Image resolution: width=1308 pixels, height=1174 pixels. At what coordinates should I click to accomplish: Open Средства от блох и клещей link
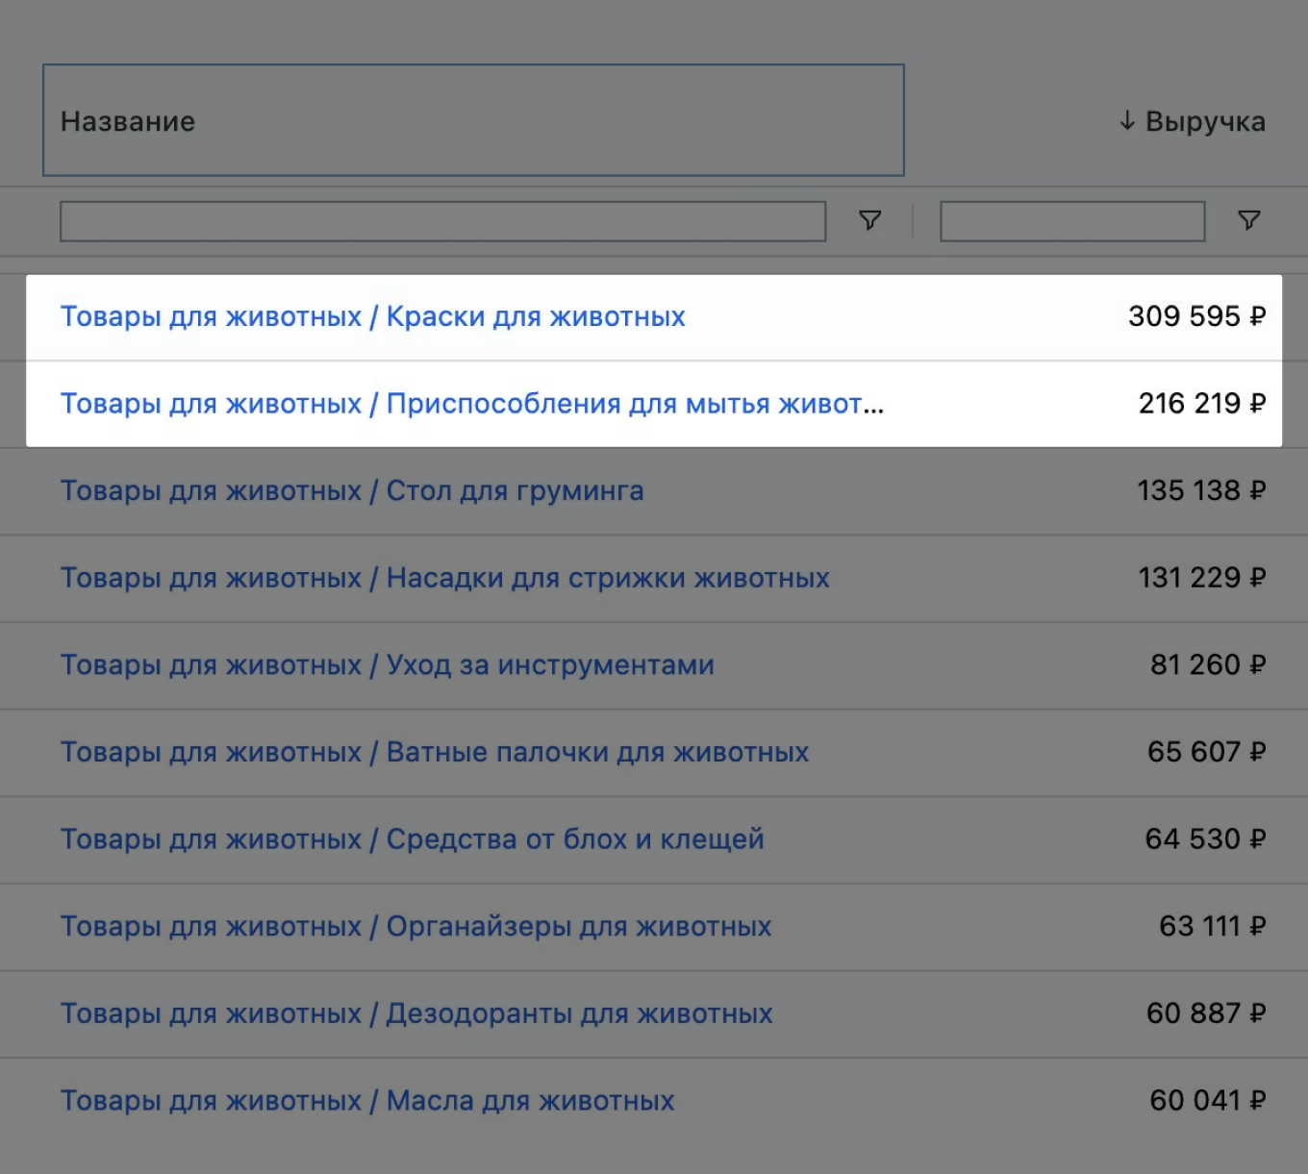click(413, 839)
